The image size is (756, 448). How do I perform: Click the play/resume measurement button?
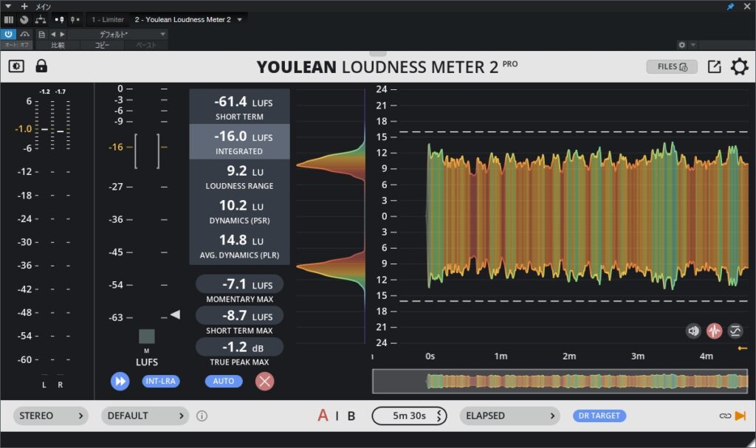pos(120,382)
